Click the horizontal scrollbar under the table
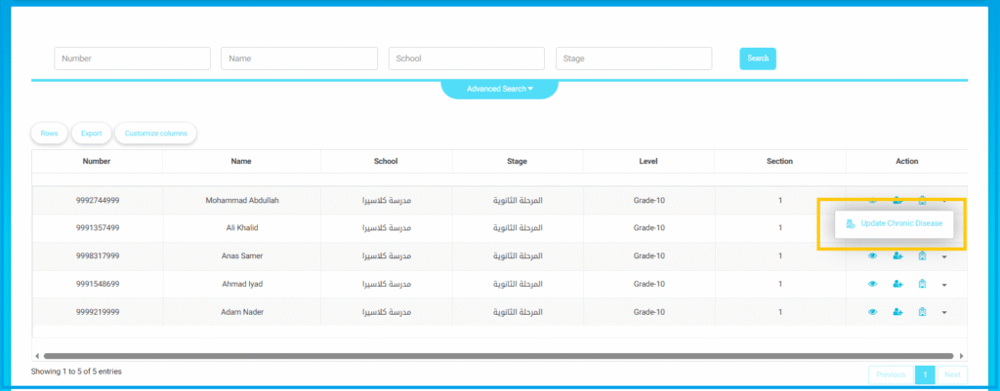The width and height of the screenshot is (1000, 391). tap(498, 356)
